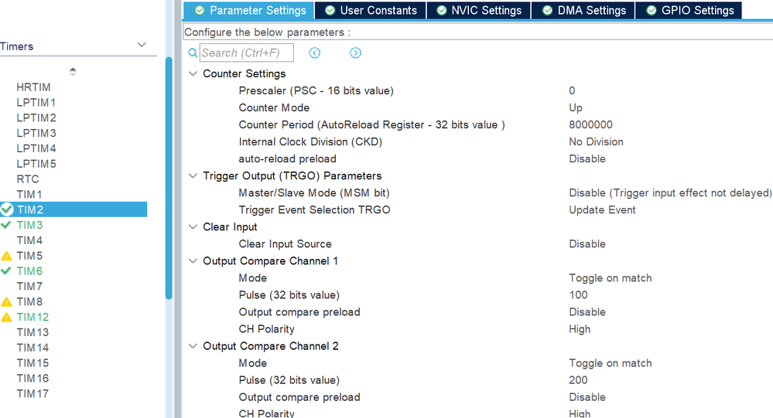Viewport: 773px width, 418px height.
Task: Click the timer list vertical scrollbar
Action: (169, 178)
